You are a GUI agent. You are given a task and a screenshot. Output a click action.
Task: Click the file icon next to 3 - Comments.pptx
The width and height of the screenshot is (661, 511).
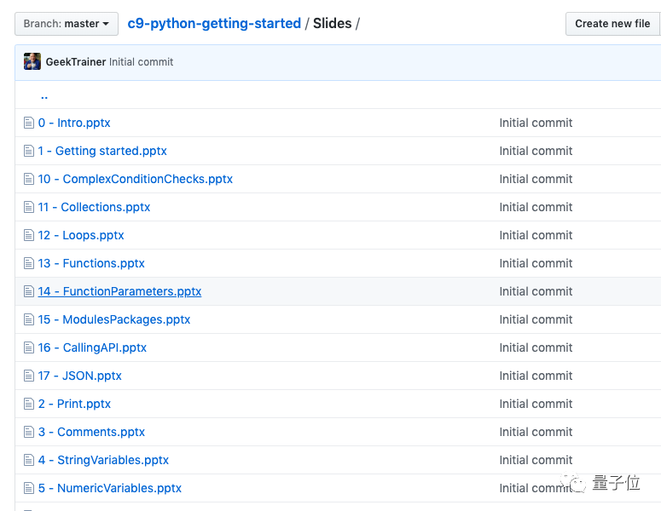pos(29,432)
